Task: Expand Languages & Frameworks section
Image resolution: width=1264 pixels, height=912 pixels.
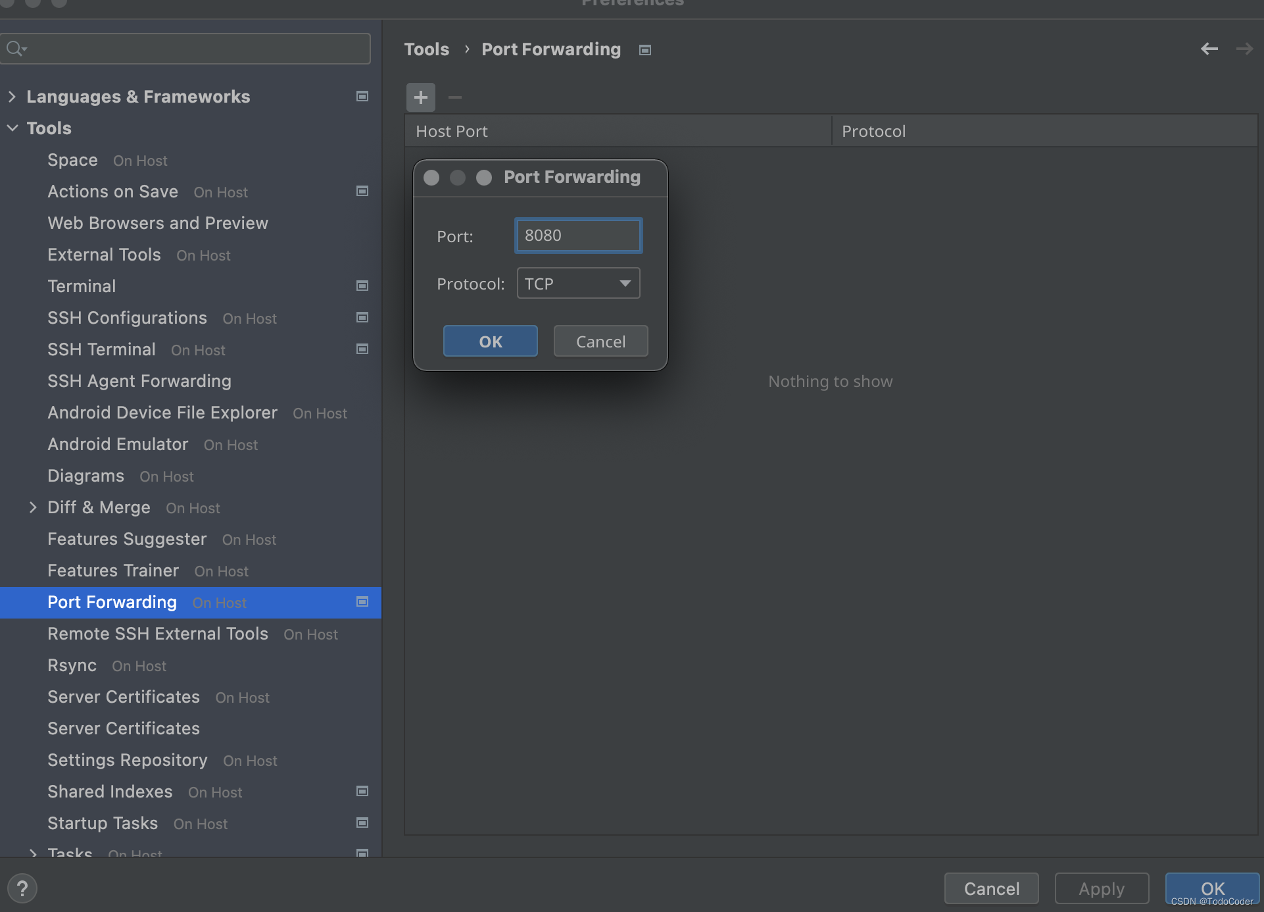Action: pyautogui.click(x=12, y=97)
